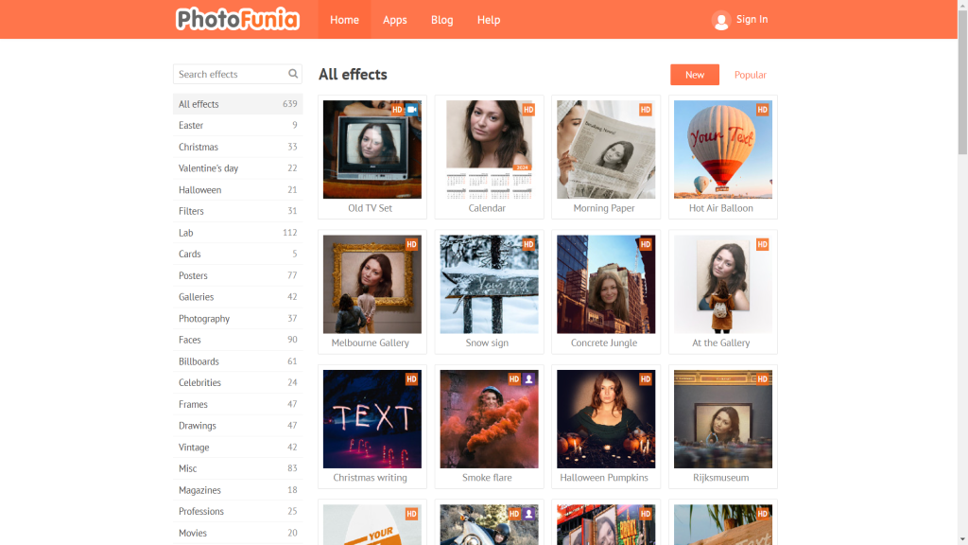Open the Blog page

[x=441, y=20]
